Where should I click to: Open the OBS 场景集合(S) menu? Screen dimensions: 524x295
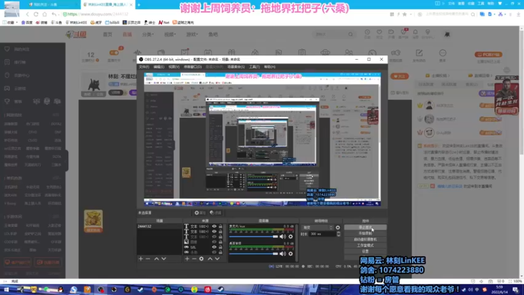click(x=236, y=67)
